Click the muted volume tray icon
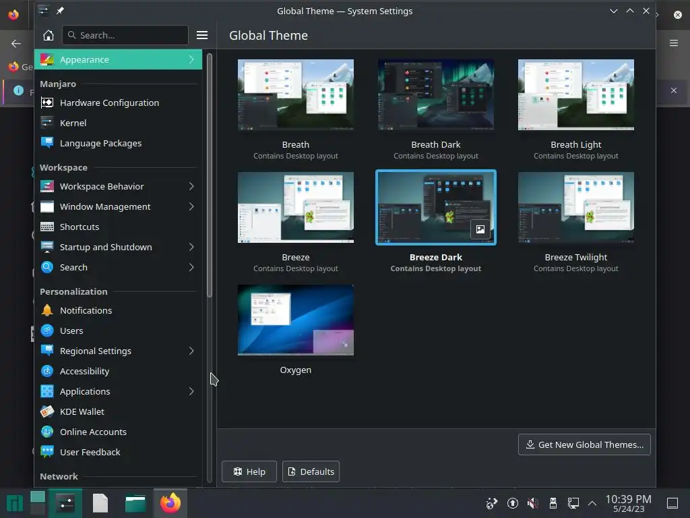Screen dimensions: 690x518 coord(532,503)
